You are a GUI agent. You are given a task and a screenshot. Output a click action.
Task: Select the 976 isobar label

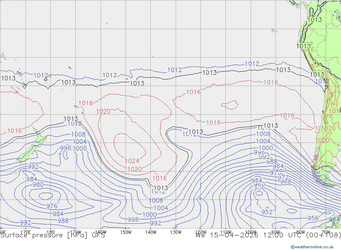[x=52, y=206]
